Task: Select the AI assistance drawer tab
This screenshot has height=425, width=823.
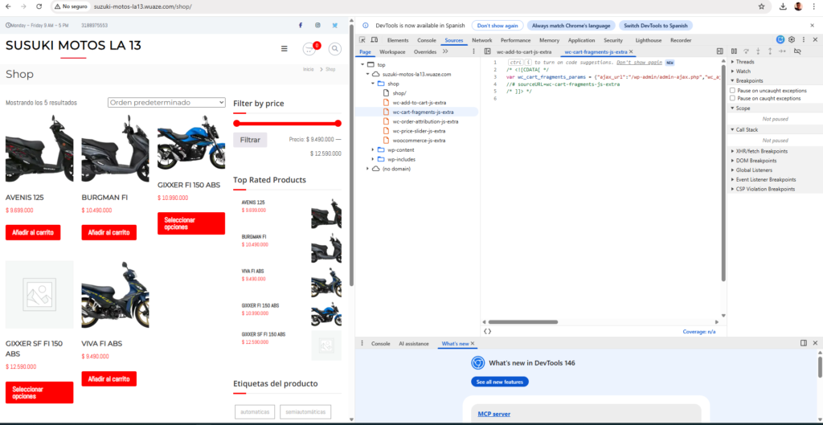Action: pos(414,343)
